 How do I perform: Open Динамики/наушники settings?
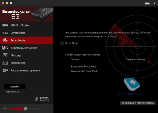pos(27,48)
